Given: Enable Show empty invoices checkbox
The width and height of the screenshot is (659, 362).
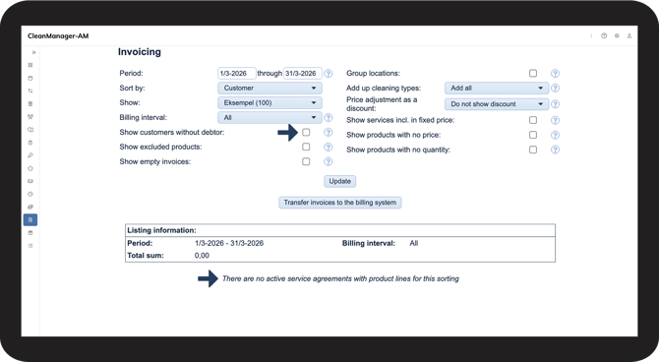Looking at the screenshot, I should pos(306,161).
